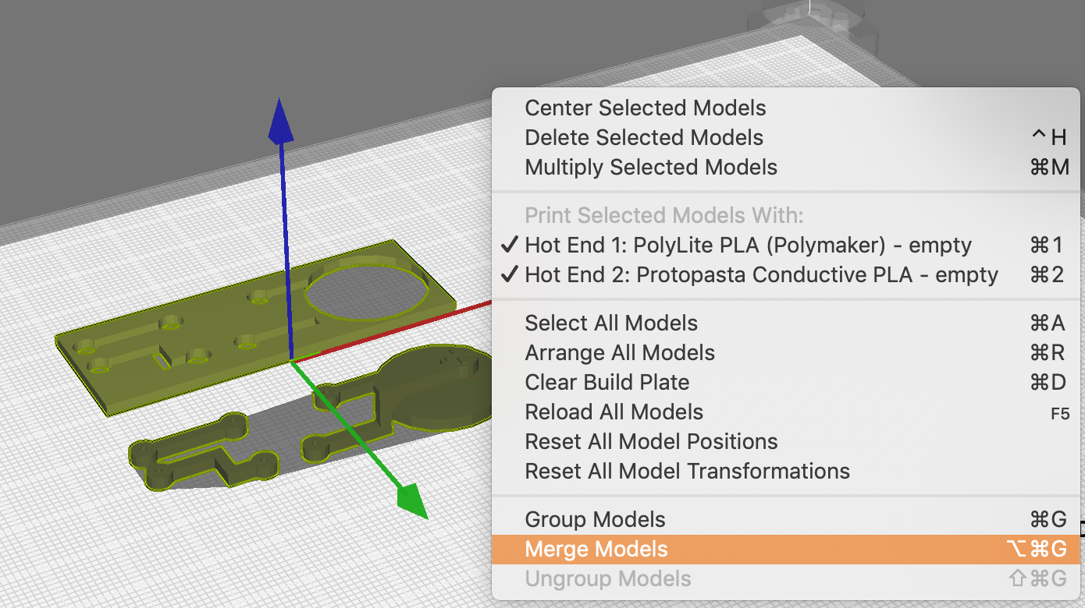Choose Center Selected Models
This screenshot has height=608, width=1085.
click(x=646, y=108)
